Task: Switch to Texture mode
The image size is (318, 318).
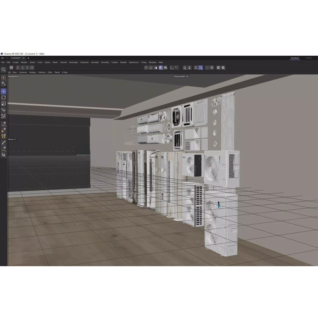Action: point(166,68)
